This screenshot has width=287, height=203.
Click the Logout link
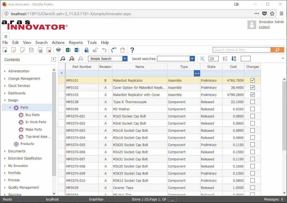point(264,27)
